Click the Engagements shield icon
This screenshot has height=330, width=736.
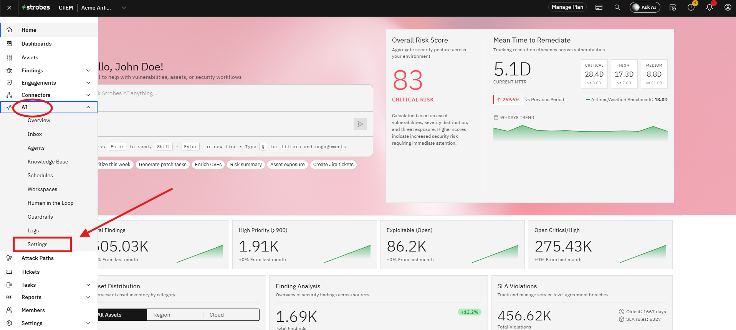(10, 83)
